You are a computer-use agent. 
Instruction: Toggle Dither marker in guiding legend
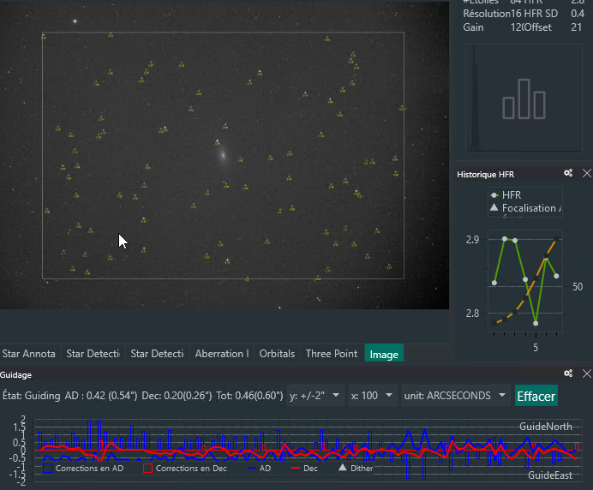(x=356, y=468)
